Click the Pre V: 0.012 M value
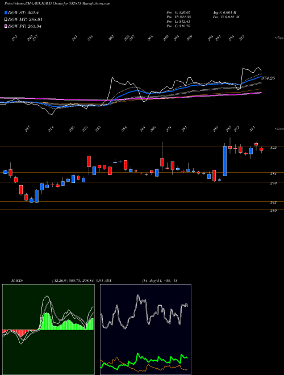Image resolution: width=284 pixels, height=375 pixels. point(225,17)
